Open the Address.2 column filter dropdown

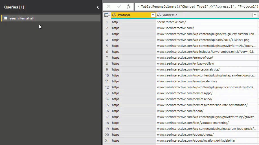pyautogui.click(x=255, y=15)
